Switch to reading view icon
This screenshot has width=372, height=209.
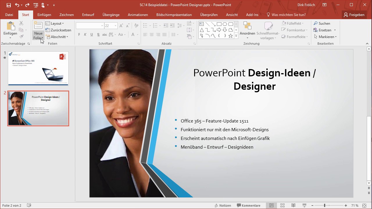click(x=293, y=206)
